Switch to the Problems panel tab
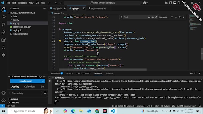203x114 pixels. point(57,73)
